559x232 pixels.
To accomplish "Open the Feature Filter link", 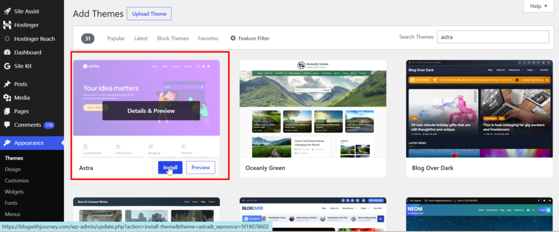I will [x=250, y=38].
